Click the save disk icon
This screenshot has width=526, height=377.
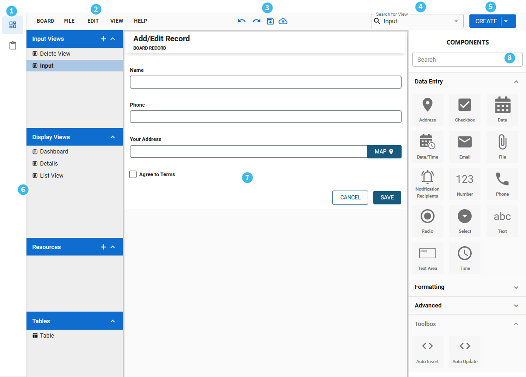pyautogui.click(x=270, y=21)
